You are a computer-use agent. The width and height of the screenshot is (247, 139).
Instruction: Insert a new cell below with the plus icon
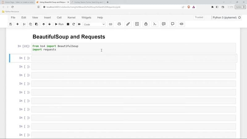coord(18,24)
